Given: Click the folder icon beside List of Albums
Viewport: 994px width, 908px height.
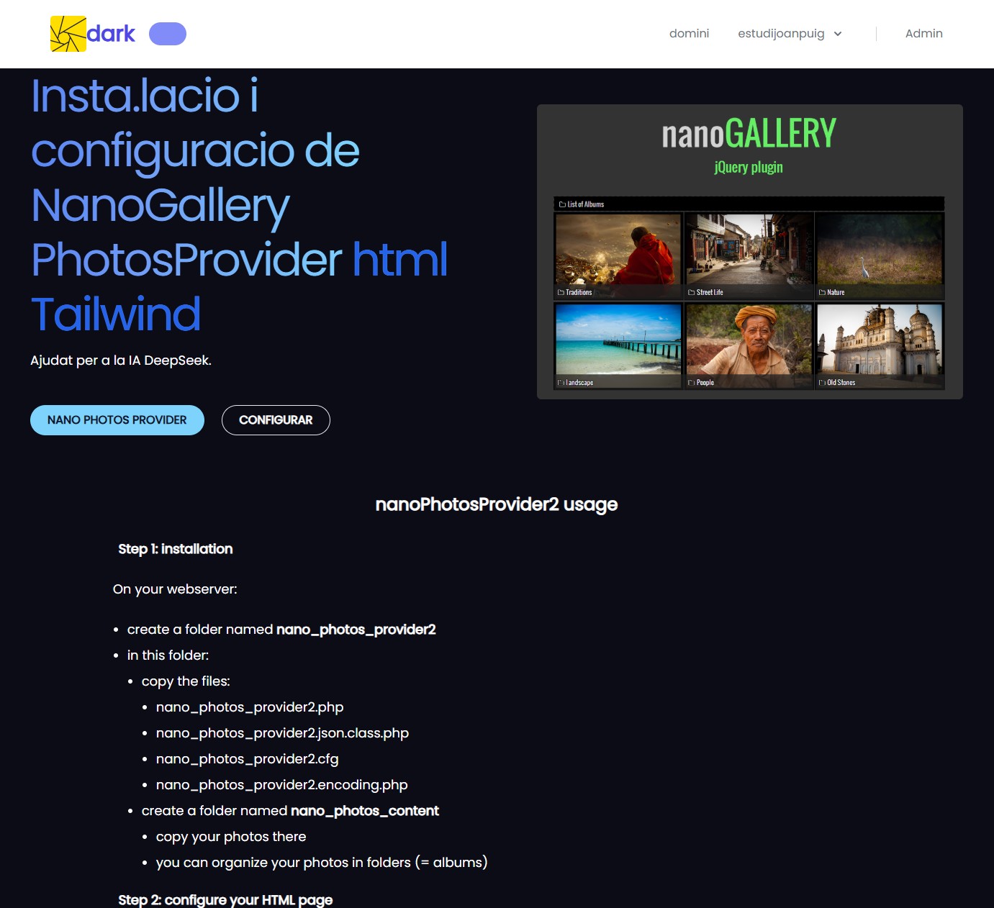Looking at the screenshot, I should coord(563,204).
